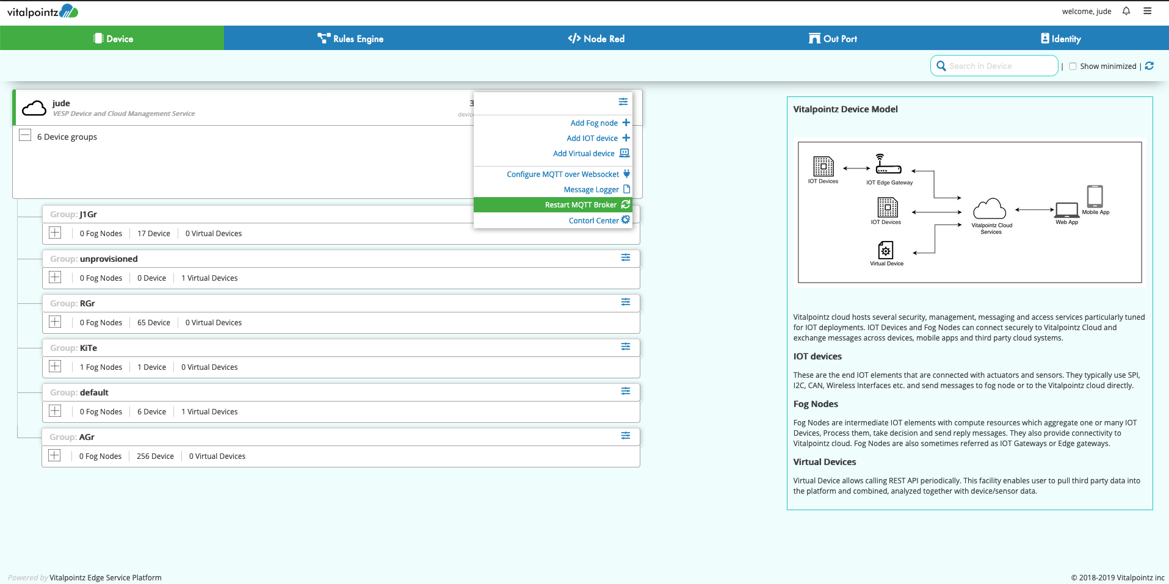The image size is (1169, 584).
Task: Open settings menu for AGr group
Action: (x=626, y=436)
